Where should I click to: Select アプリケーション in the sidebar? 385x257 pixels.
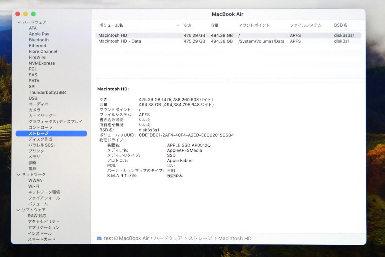(x=44, y=227)
